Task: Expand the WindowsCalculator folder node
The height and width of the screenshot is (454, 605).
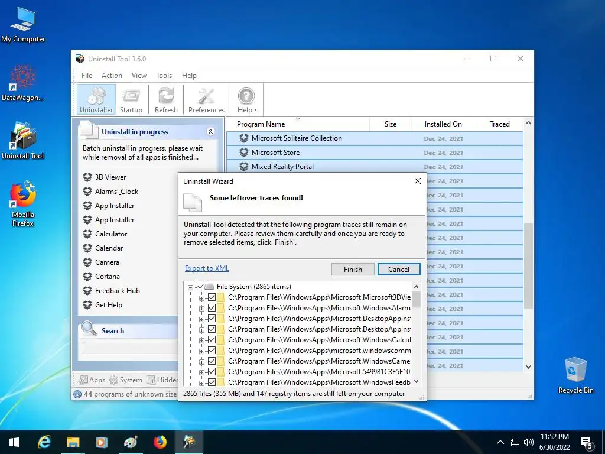Action: (201, 340)
